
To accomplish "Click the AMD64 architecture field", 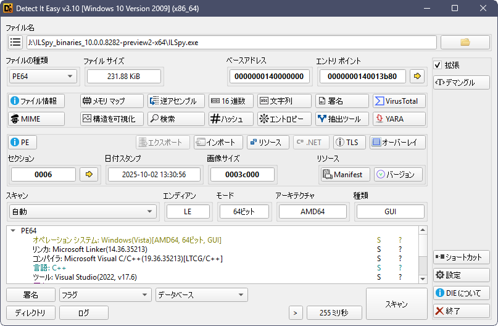I will (312, 212).
